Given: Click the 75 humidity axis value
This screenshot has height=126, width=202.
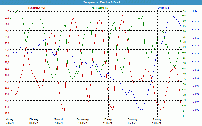Looking at the screenshot, I should pyautogui.click(x=184, y=37).
